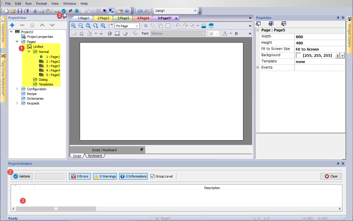Image resolution: width=353 pixels, height=221 pixels.
Task: Click the blue question mark help icon
Action: [x=127, y=11]
